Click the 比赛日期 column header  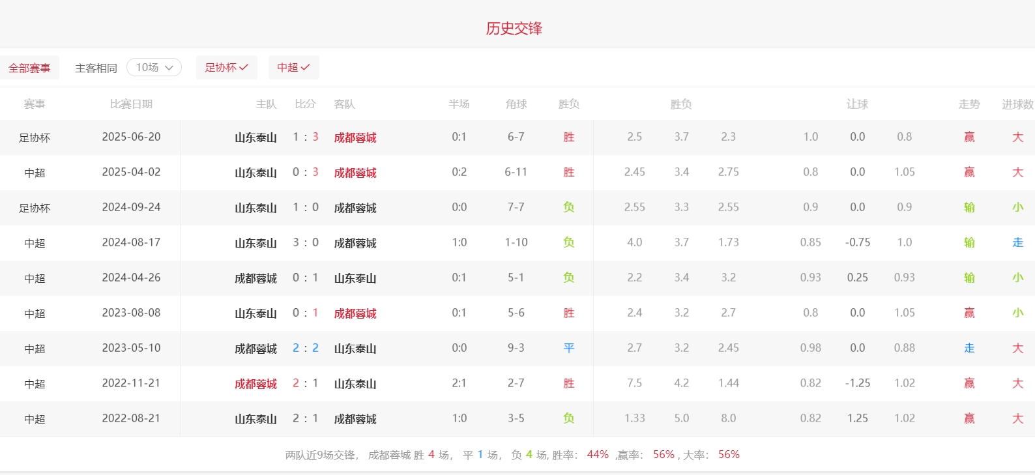tap(131, 104)
